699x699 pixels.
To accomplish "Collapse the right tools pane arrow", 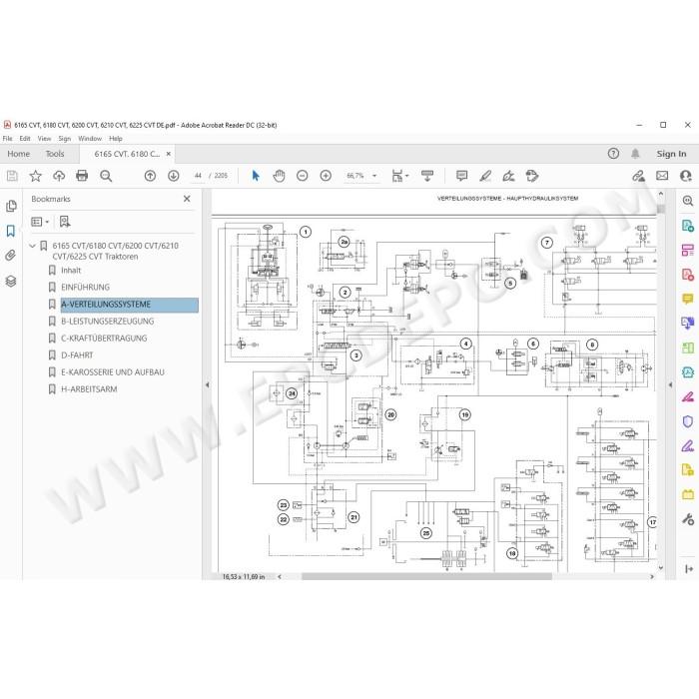I will (670, 384).
